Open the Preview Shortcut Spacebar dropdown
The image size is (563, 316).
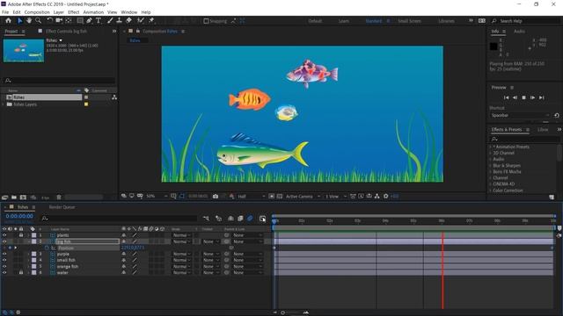520,115
